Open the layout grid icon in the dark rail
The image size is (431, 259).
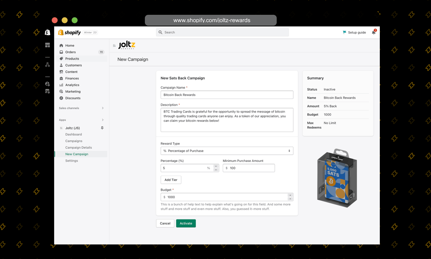(x=47, y=45)
